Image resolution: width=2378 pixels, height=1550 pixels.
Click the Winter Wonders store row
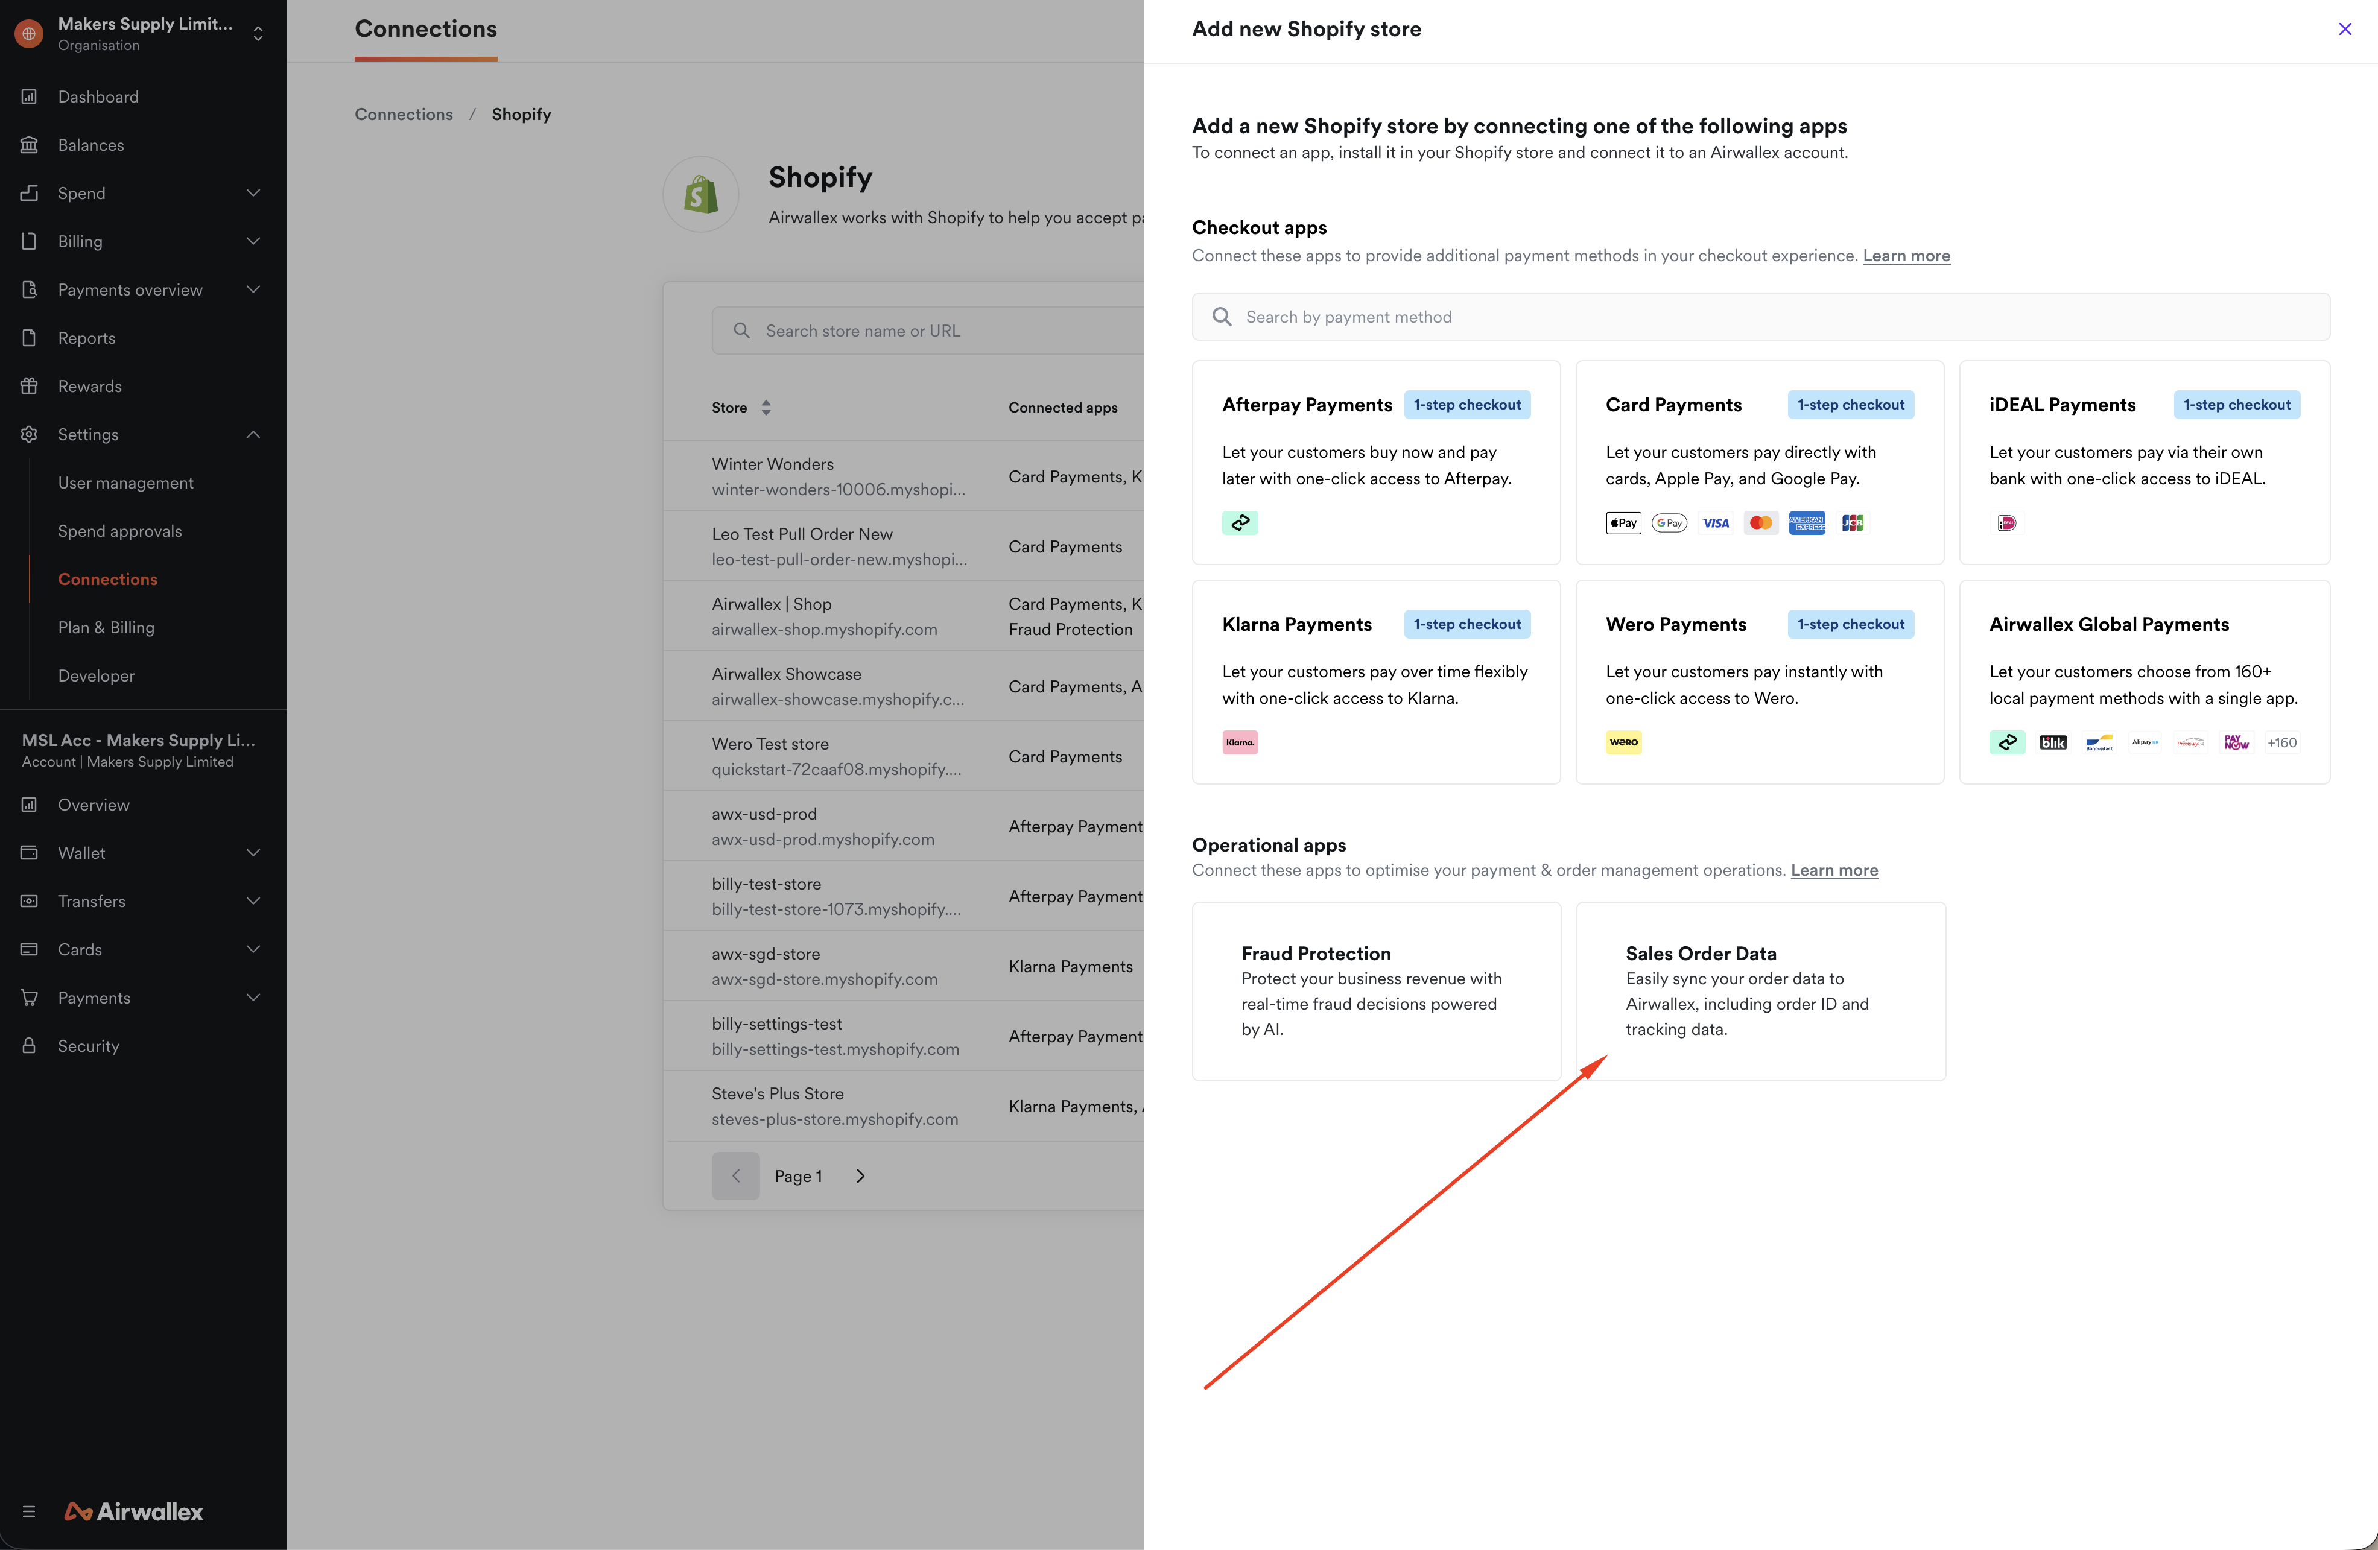coord(904,476)
